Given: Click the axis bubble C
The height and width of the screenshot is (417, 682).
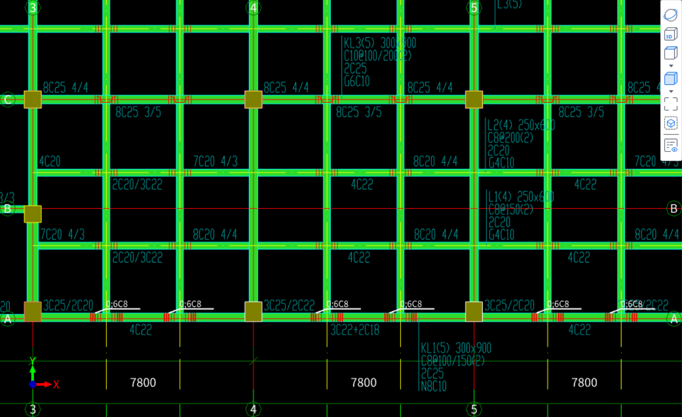Looking at the screenshot, I should pos(7,100).
